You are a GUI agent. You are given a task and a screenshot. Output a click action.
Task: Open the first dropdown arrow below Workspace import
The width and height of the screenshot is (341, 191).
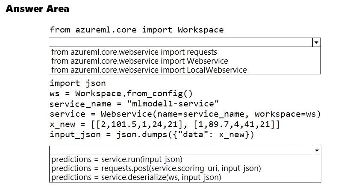[x=316, y=42]
